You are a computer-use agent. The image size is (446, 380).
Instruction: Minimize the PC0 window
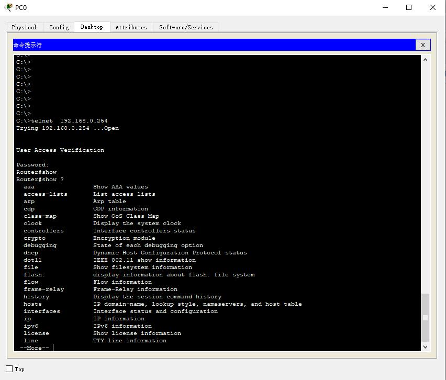pyautogui.click(x=385, y=7)
